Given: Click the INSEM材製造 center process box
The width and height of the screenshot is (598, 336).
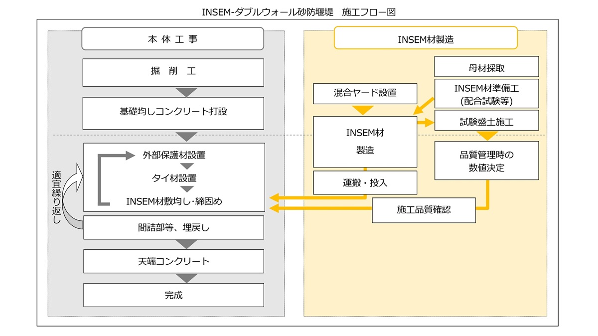Looking at the screenshot, I should 365,142.
